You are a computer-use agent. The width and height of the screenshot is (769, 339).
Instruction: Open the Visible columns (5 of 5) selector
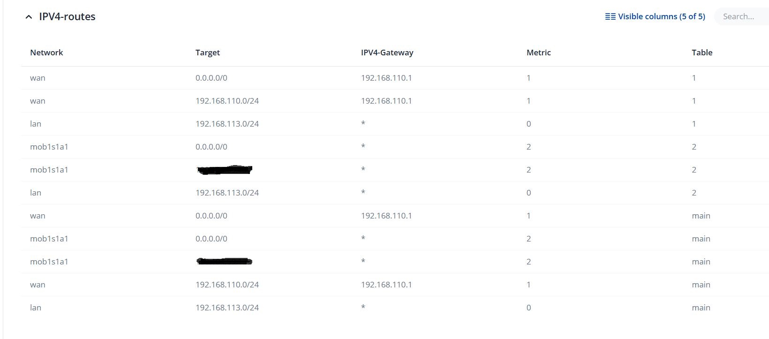click(661, 17)
